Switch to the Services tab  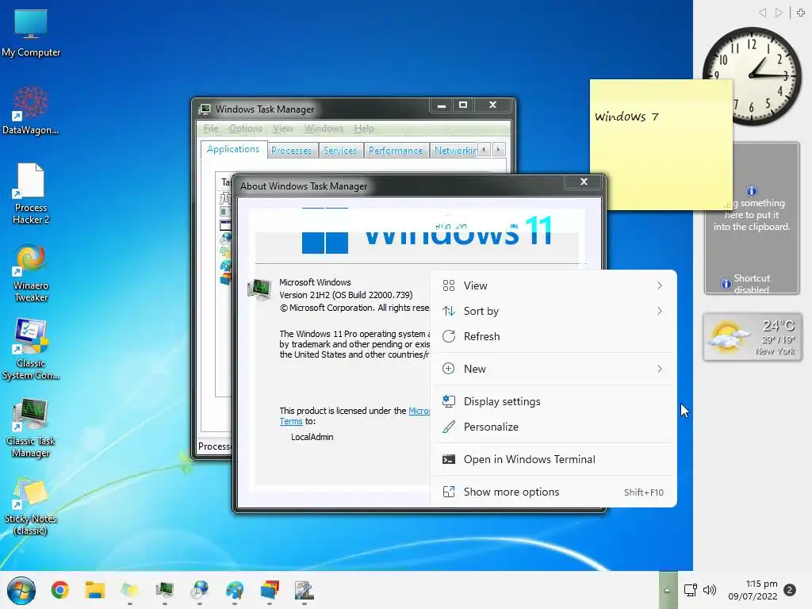[340, 151]
